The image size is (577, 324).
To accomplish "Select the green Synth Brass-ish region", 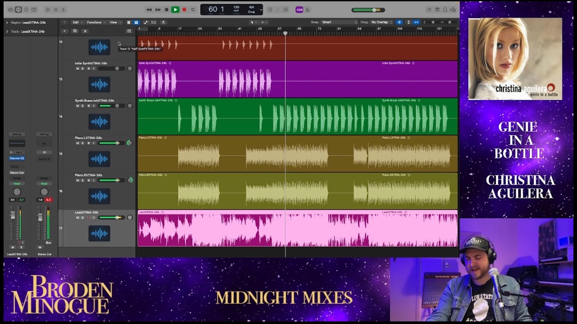I will coord(298,117).
